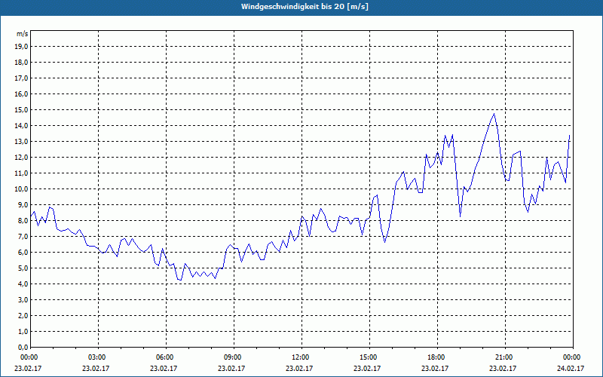
Task: Click the '6,0' y-axis value
Action: (x=23, y=253)
